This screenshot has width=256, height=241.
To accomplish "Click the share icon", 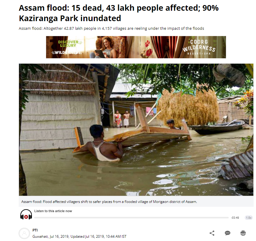I will pyautogui.click(x=212, y=233).
